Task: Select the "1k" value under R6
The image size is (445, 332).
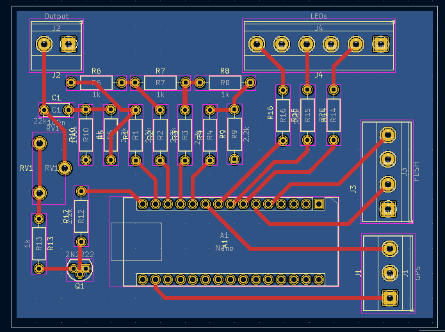Action: tap(96, 95)
